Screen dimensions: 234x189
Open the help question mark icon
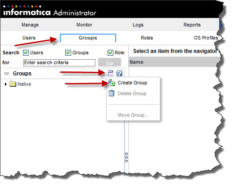(119, 73)
